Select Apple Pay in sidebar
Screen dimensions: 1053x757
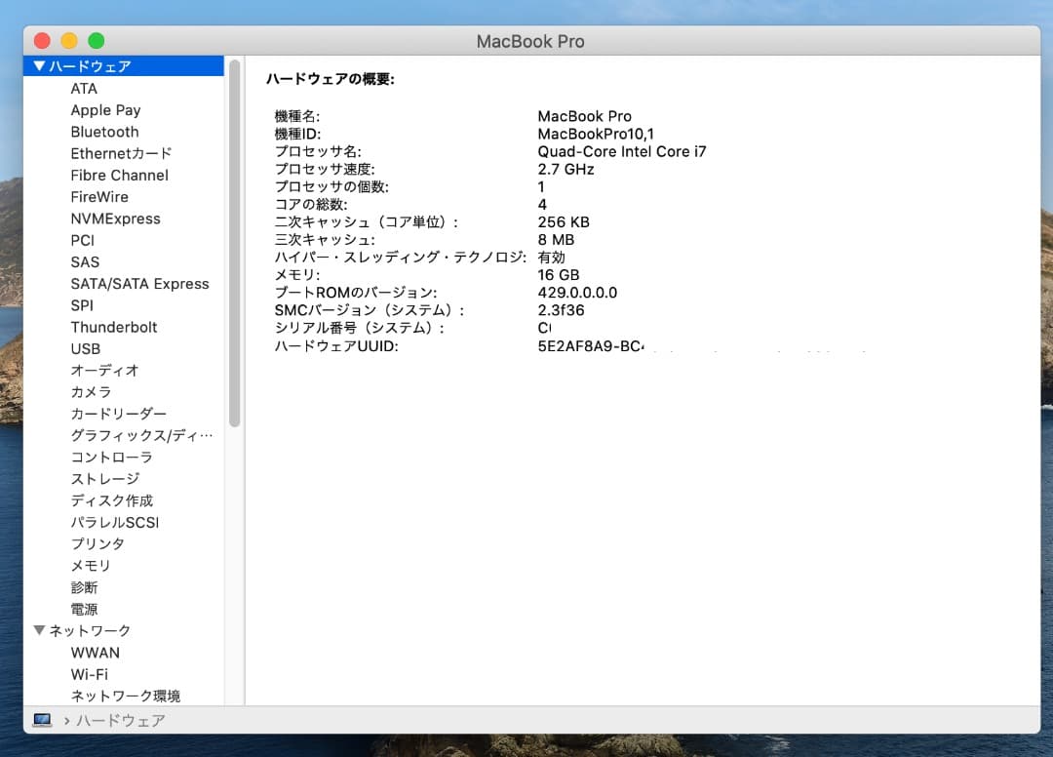105,110
